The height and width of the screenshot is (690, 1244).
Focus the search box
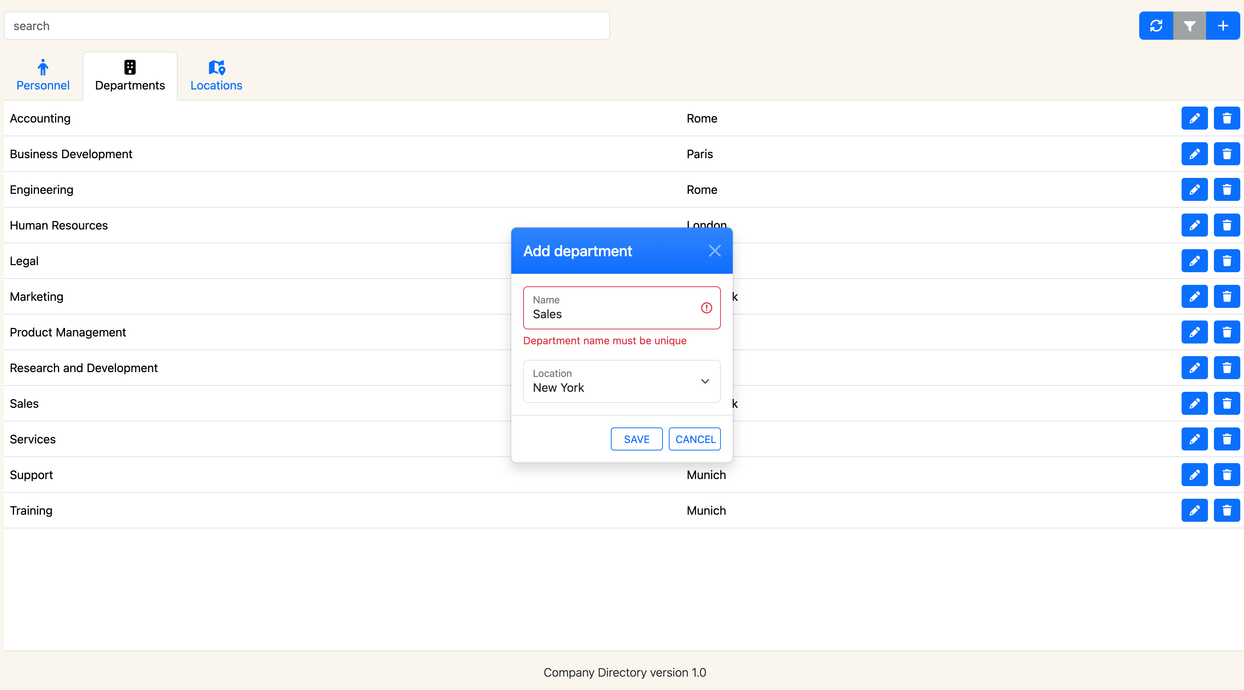[307, 26]
